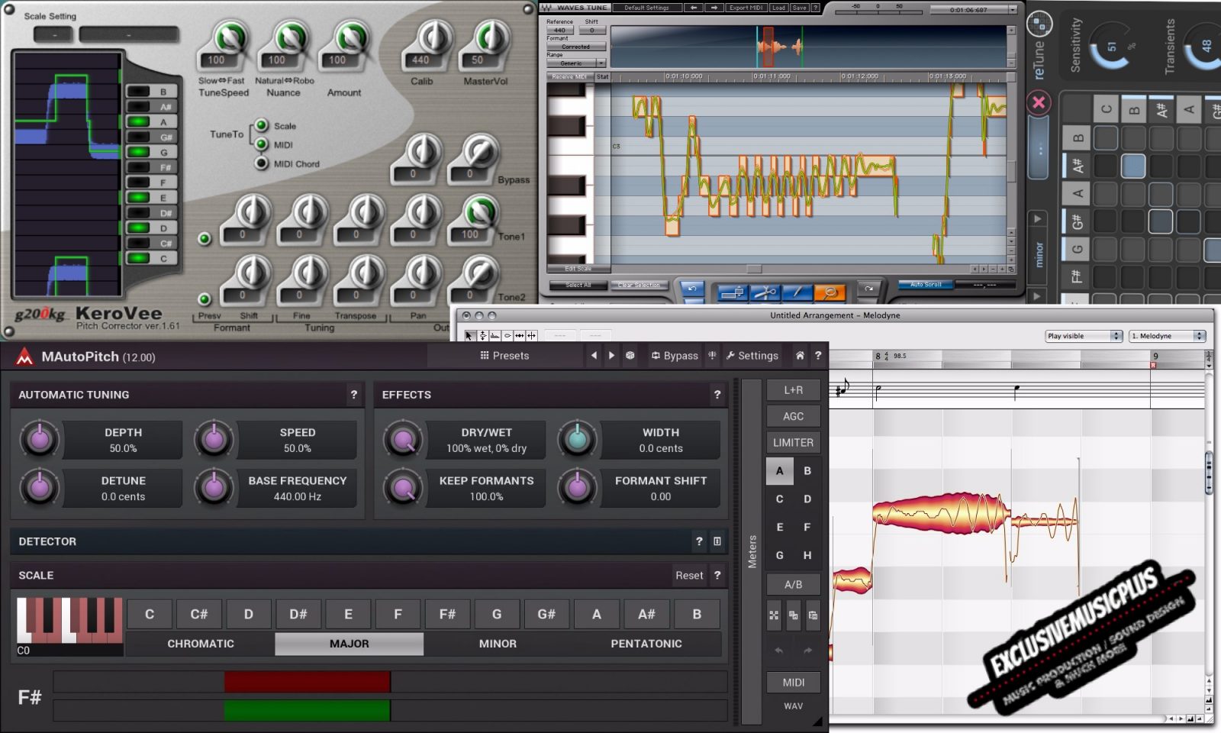This screenshot has height=733, width=1221.
Task: Select the note move tool in Waves Tune
Action: (x=733, y=292)
